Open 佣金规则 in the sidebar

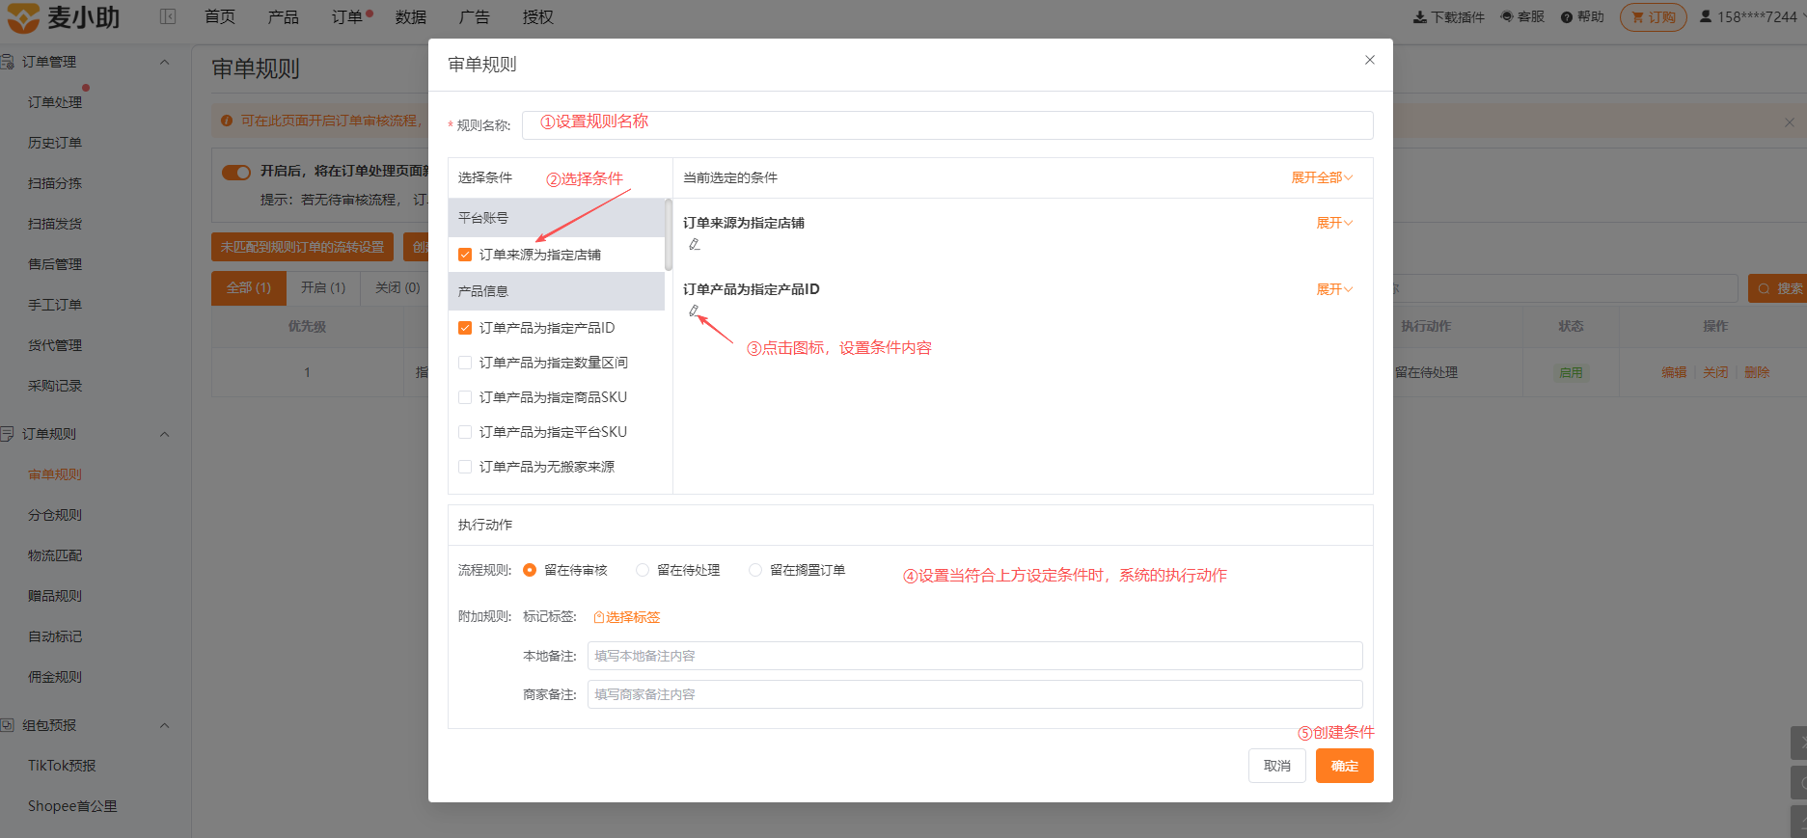[55, 677]
